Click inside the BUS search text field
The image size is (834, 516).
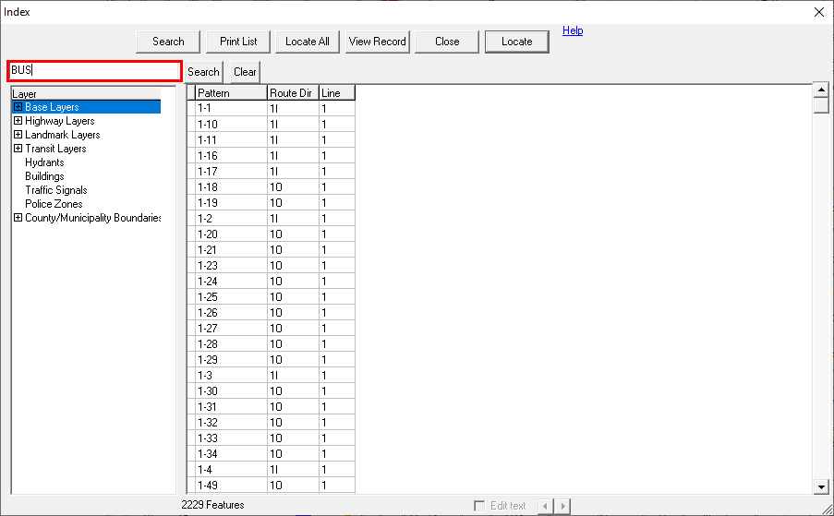coord(94,71)
